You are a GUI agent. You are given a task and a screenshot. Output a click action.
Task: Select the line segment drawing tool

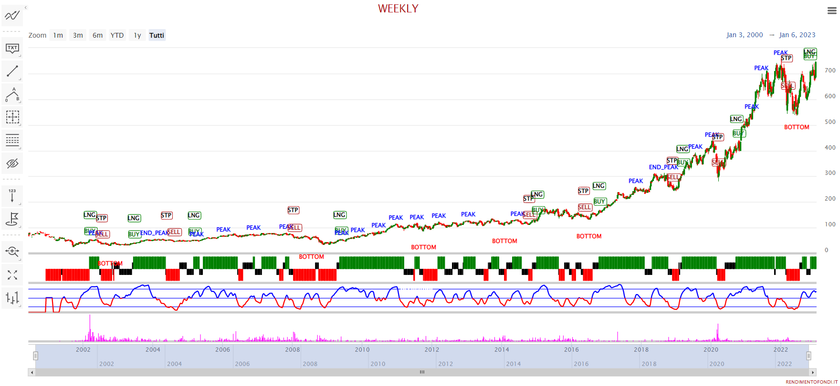12,71
